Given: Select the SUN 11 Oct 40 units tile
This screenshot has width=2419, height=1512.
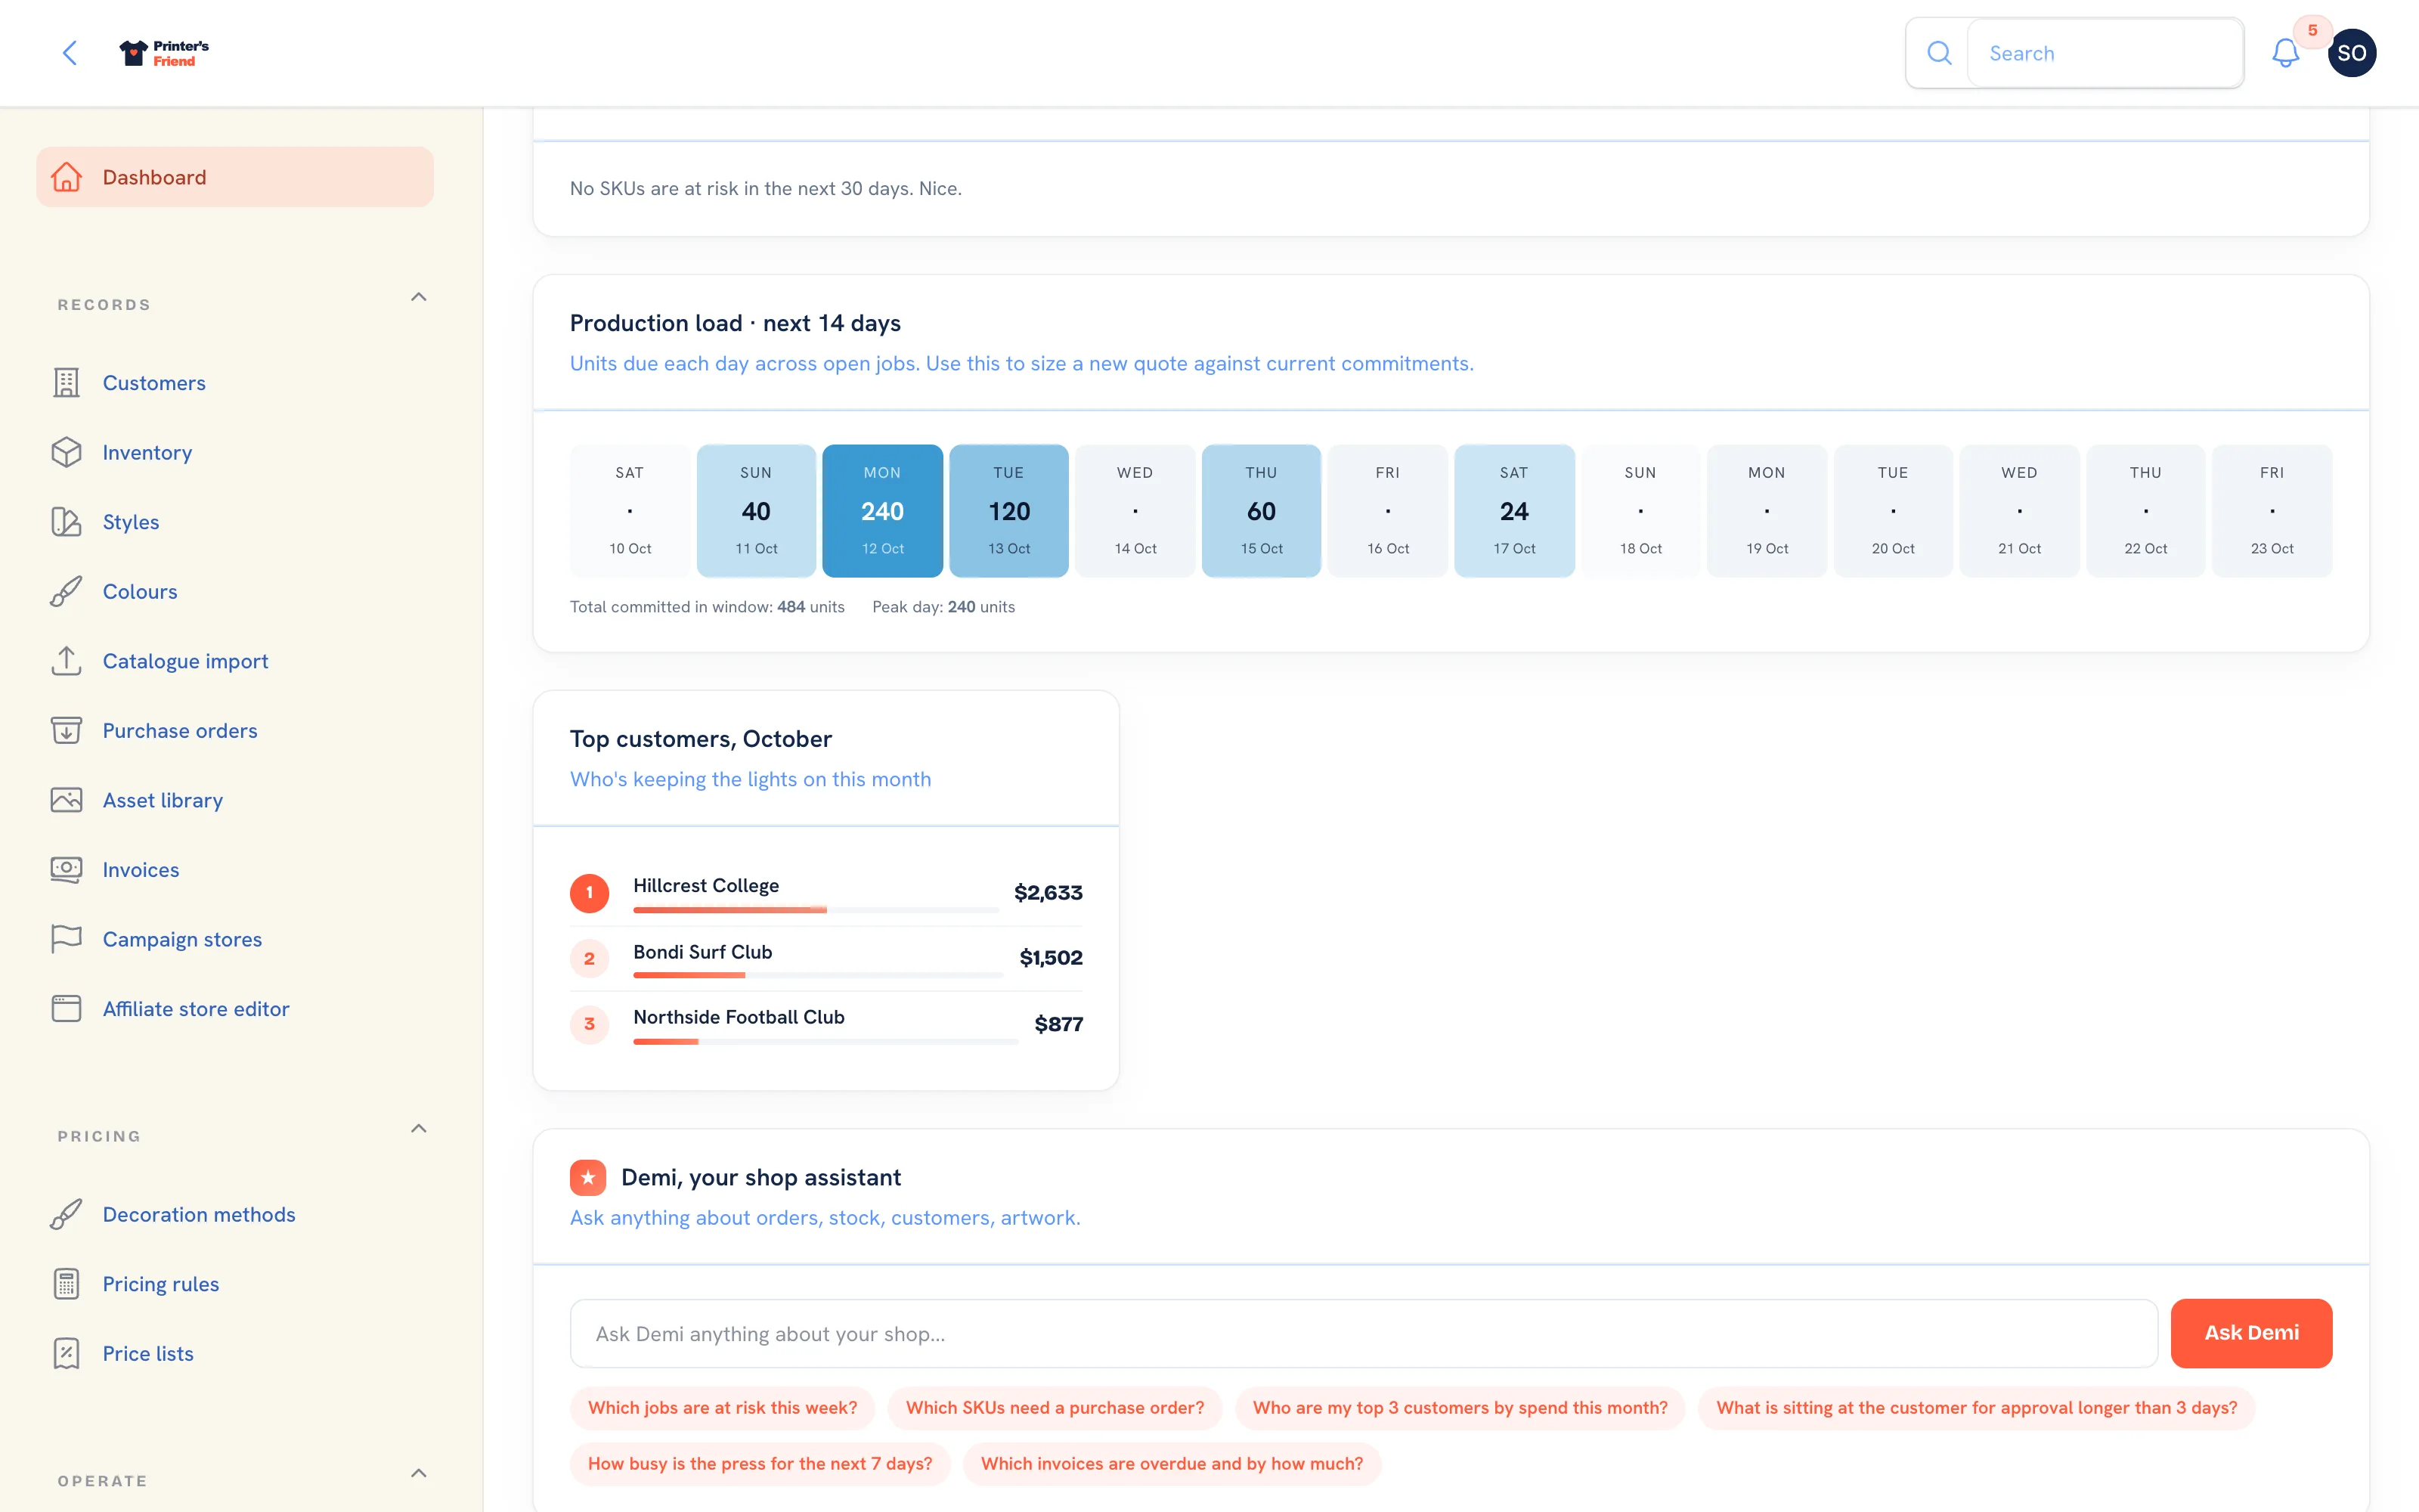Looking at the screenshot, I should tap(756, 511).
